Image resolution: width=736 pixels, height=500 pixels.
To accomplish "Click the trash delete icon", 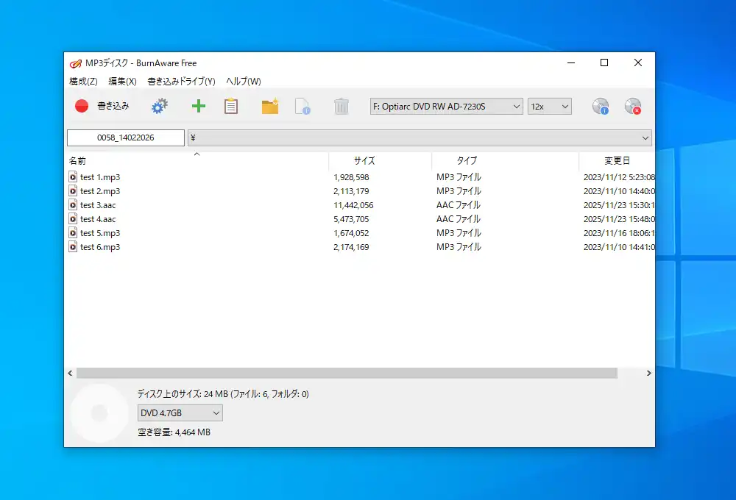I will (341, 106).
